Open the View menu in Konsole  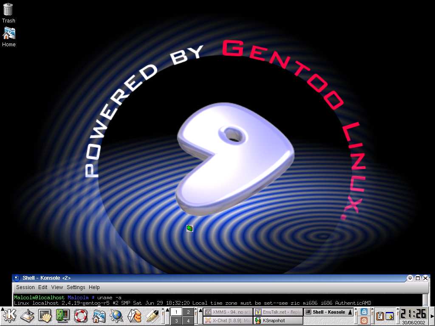(x=57, y=287)
